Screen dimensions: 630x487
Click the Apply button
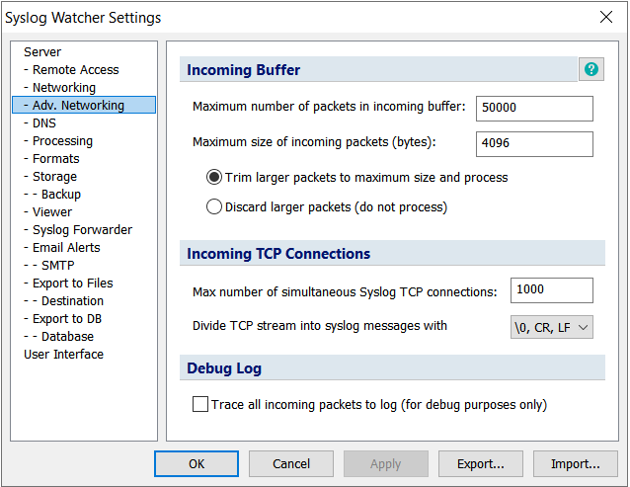(x=386, y=463)
